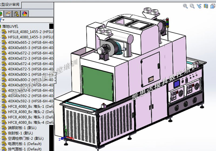
Task: Click the panel collapse handle on tree edge
Action: pyautogui.click(x=56, y=79)
